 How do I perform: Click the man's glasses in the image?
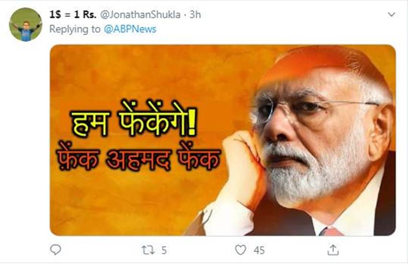click(x=312, y=109)
